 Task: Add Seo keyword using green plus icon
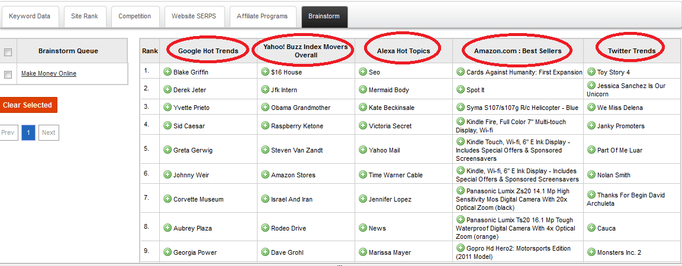pyautogui.click(x=363, y=72)
